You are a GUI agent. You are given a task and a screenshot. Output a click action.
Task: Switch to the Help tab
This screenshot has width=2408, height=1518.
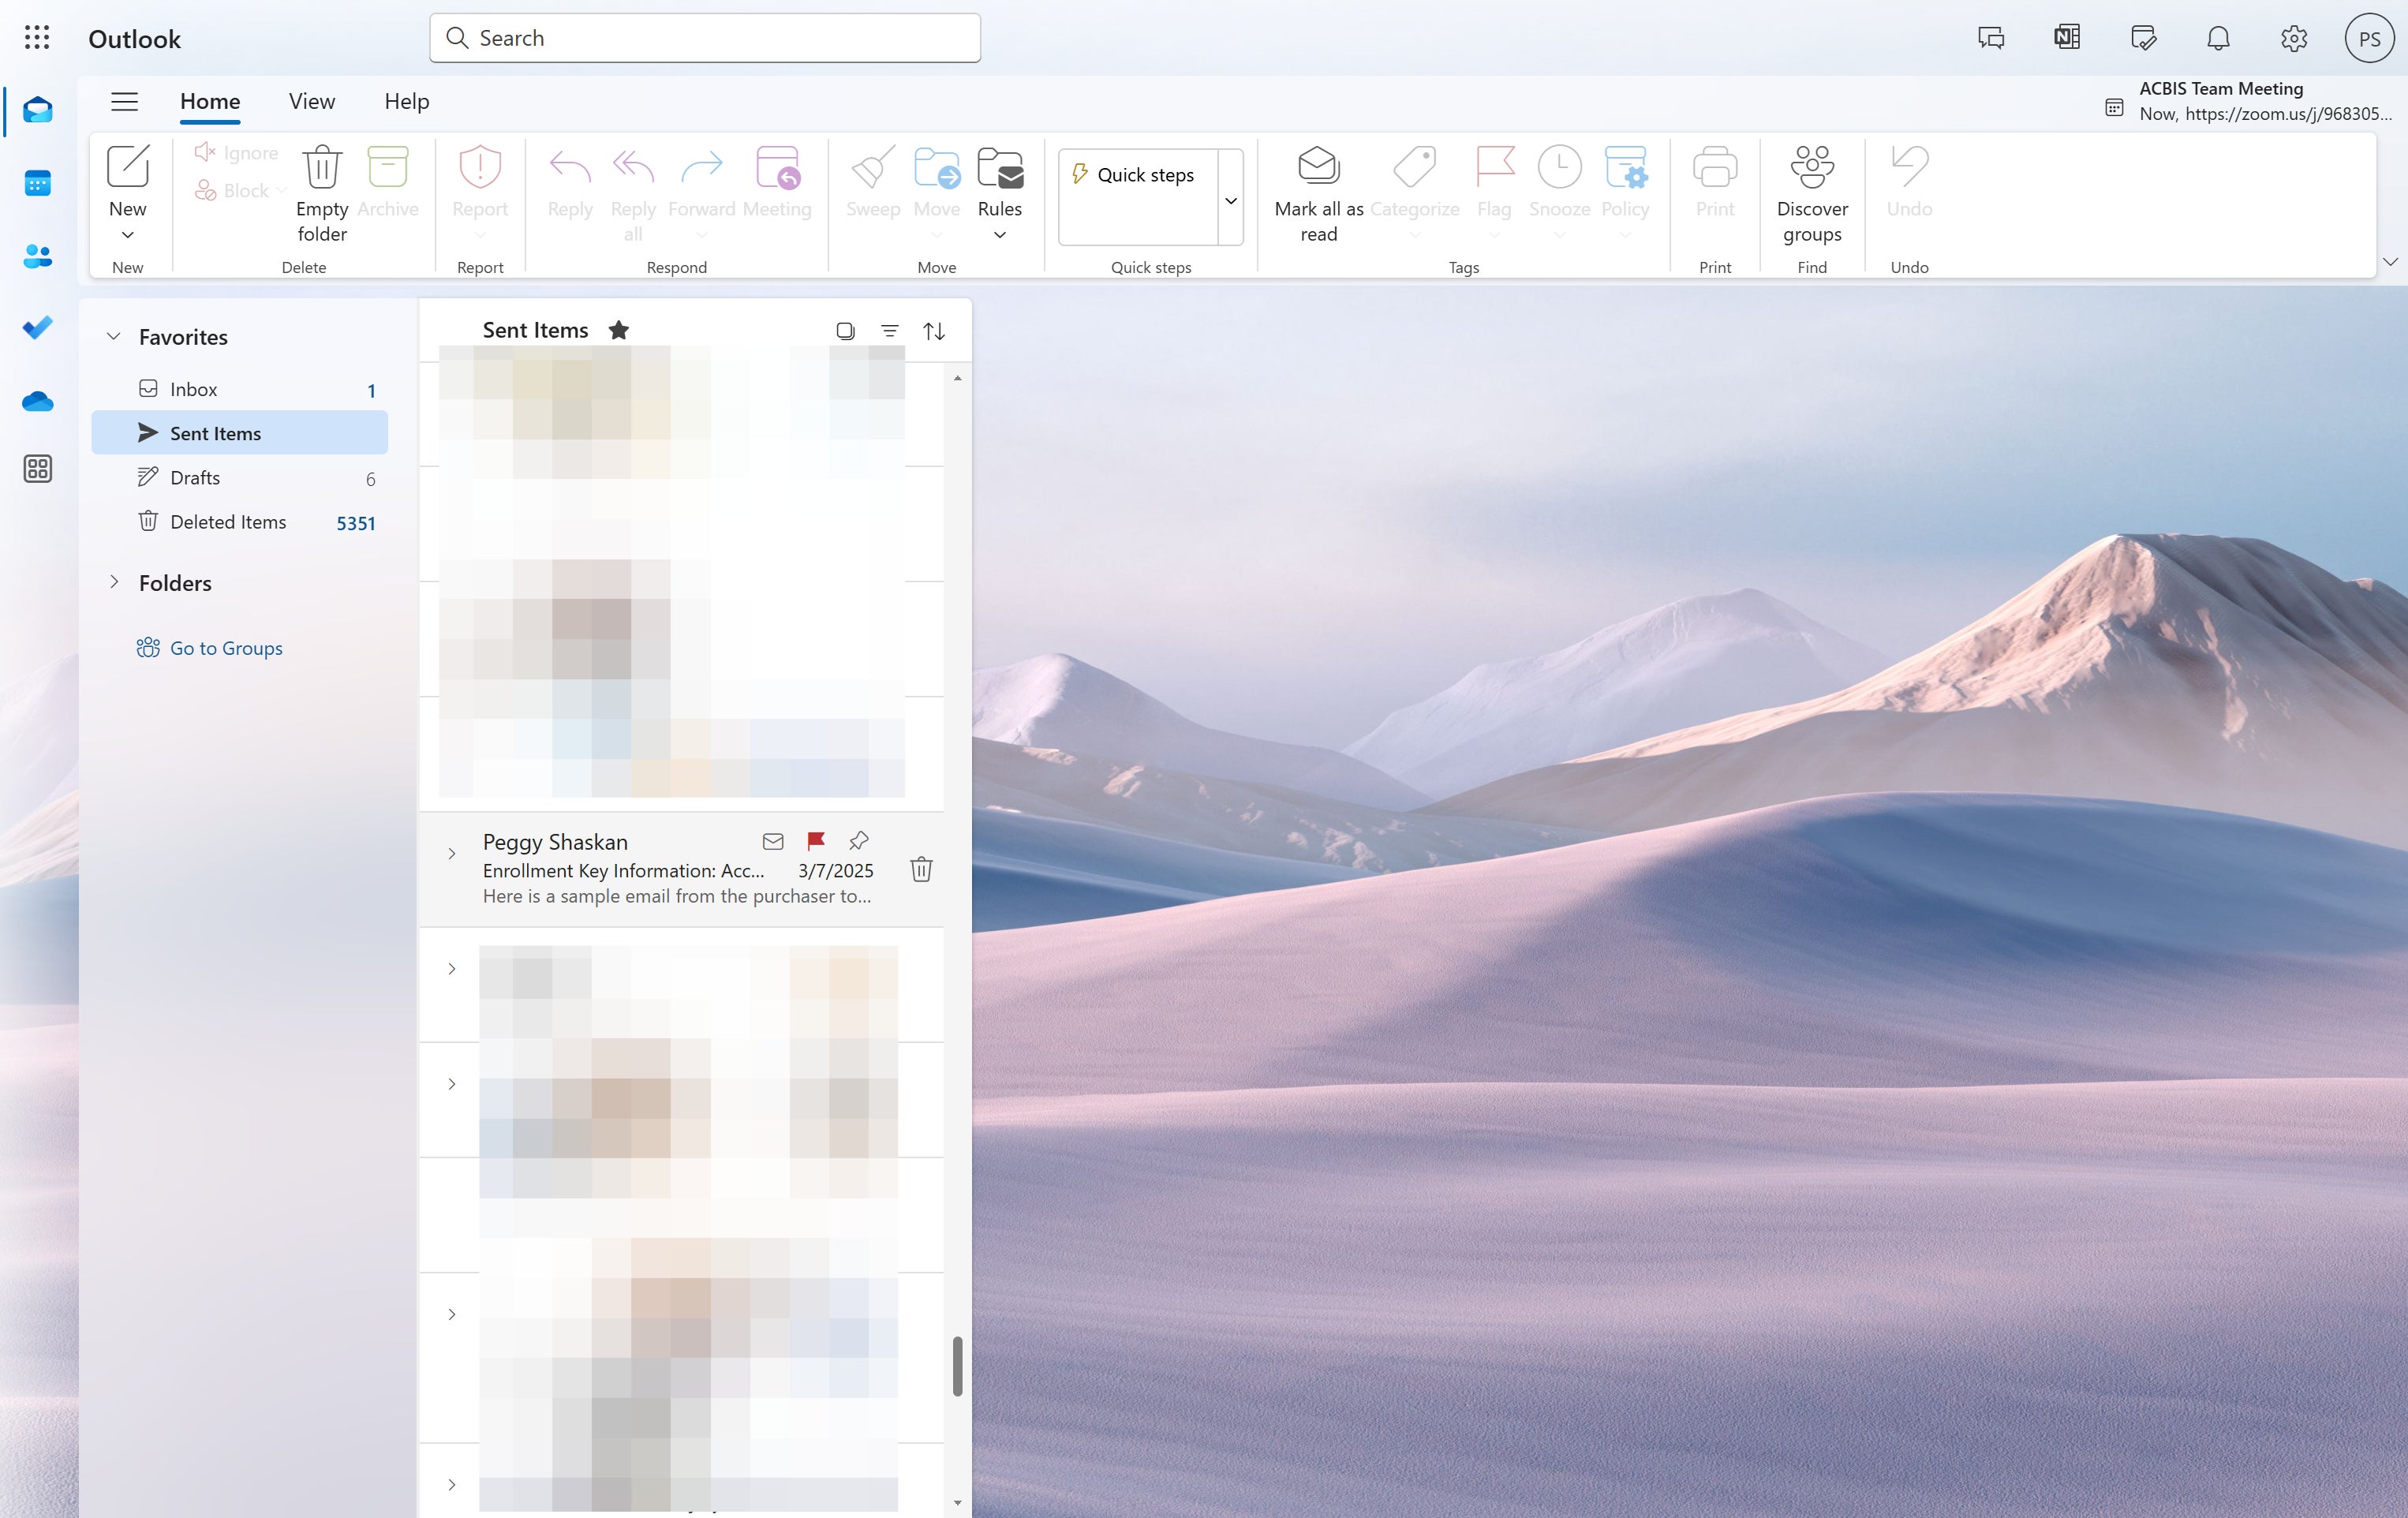(x=407, y=101)
